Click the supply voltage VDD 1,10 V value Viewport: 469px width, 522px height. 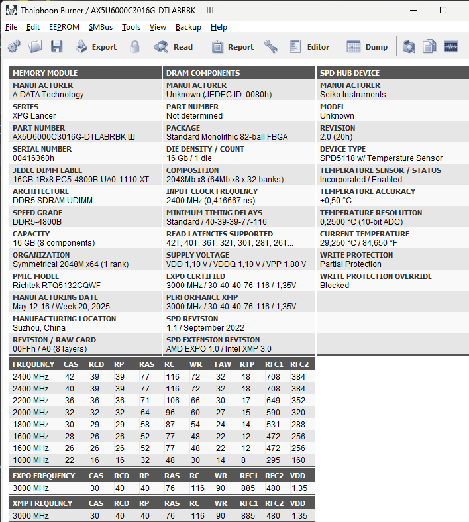click(236, 264)
